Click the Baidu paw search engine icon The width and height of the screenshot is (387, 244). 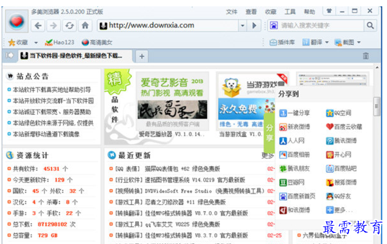(274, 25)
